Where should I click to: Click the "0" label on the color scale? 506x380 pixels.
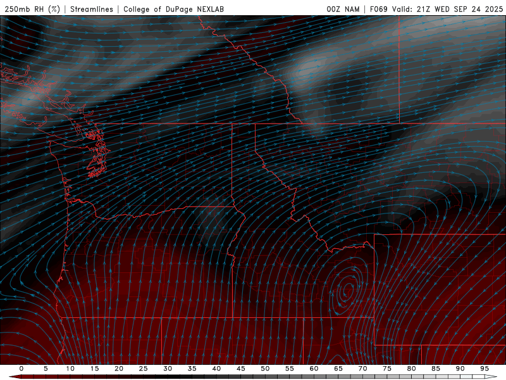coord(22,369)
